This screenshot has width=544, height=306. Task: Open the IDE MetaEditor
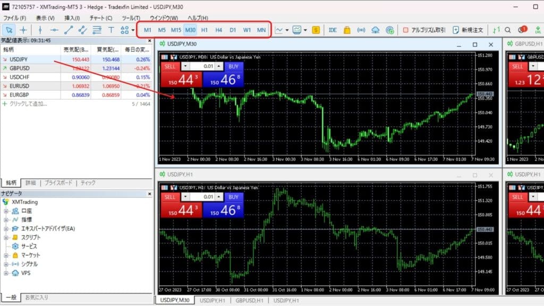tap(333, 30)
